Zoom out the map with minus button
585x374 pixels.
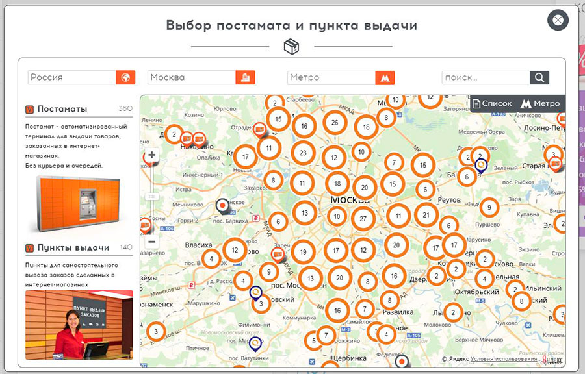(x=152, y=242)
